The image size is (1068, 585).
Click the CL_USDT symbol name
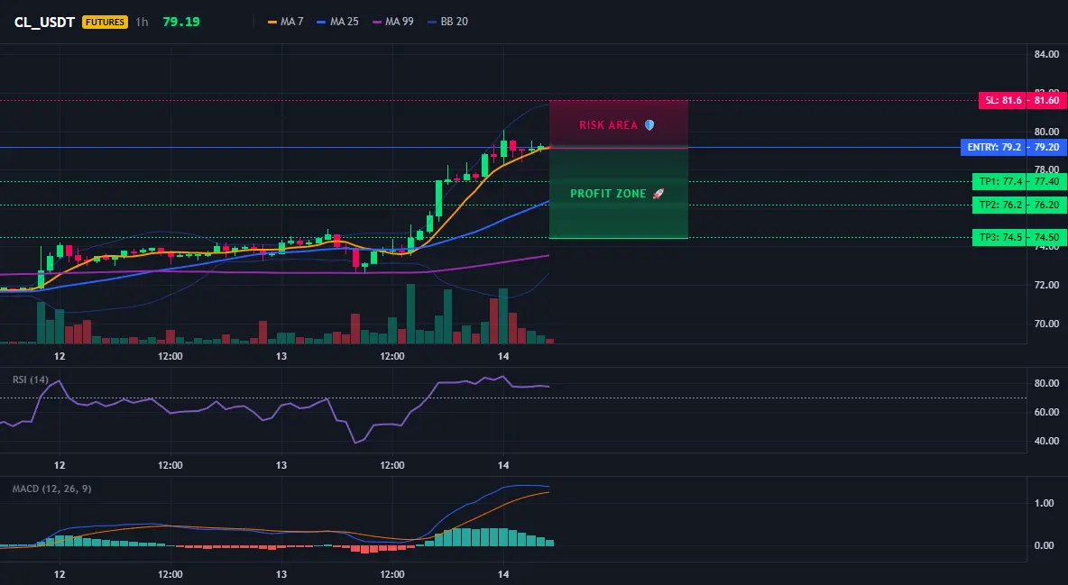click(x=44, y=22)
